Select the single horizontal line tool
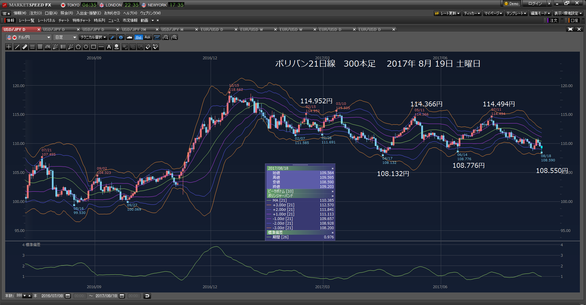This screenshot has width=586, height=305. [x=101, y=47]
